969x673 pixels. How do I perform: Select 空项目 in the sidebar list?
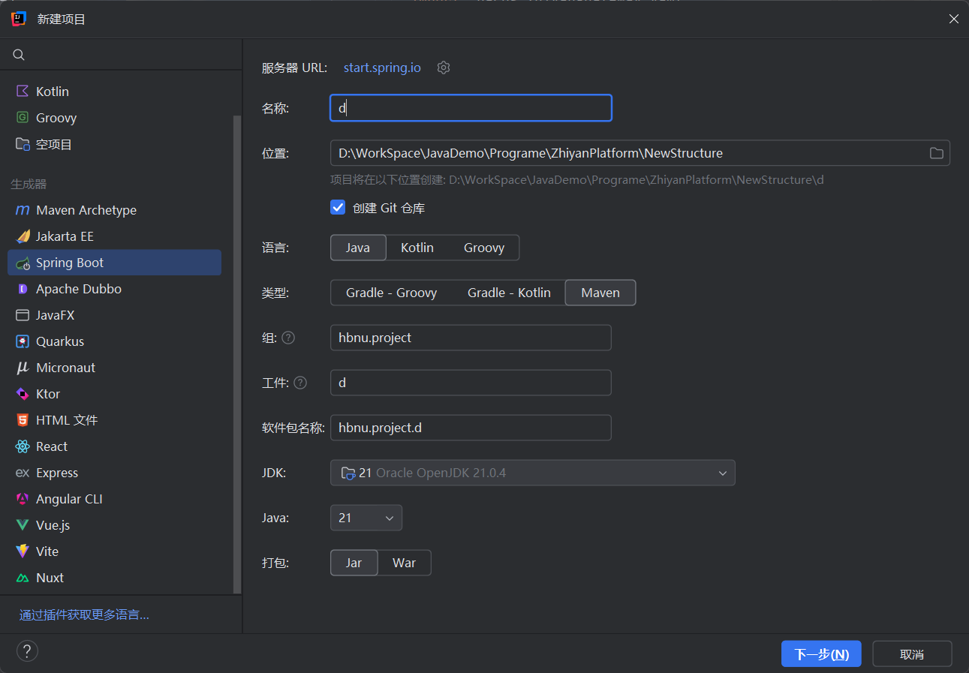[x=54, y=144]
